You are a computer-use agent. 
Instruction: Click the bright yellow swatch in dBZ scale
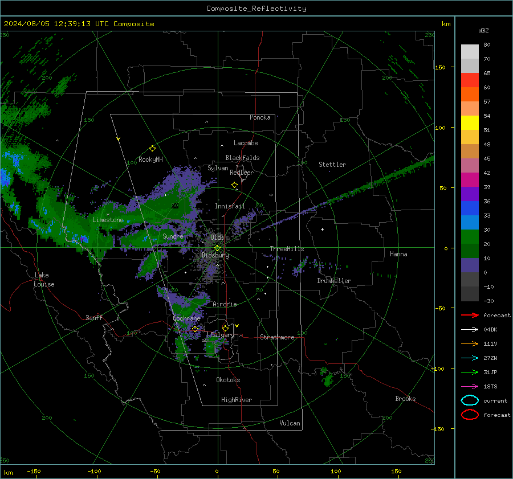[x=470, y=123]
